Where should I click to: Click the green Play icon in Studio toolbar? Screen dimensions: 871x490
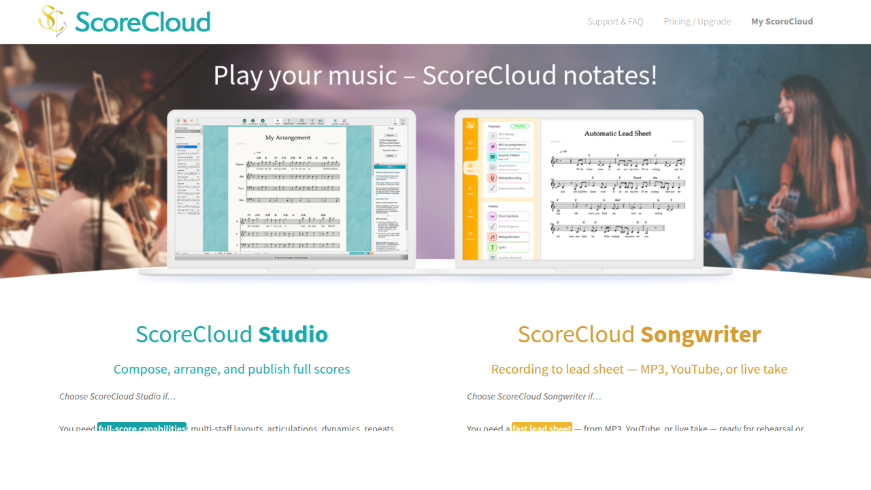click(178, 121)
